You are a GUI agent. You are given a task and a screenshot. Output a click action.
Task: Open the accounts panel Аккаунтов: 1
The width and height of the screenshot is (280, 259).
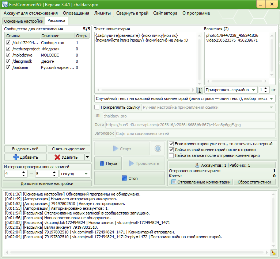point(222,165)
